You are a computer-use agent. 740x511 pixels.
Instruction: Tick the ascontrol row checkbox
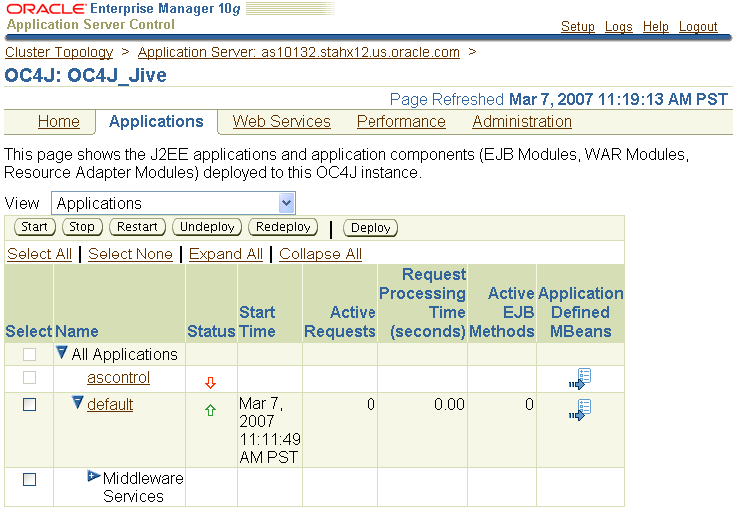pos(29,377)
